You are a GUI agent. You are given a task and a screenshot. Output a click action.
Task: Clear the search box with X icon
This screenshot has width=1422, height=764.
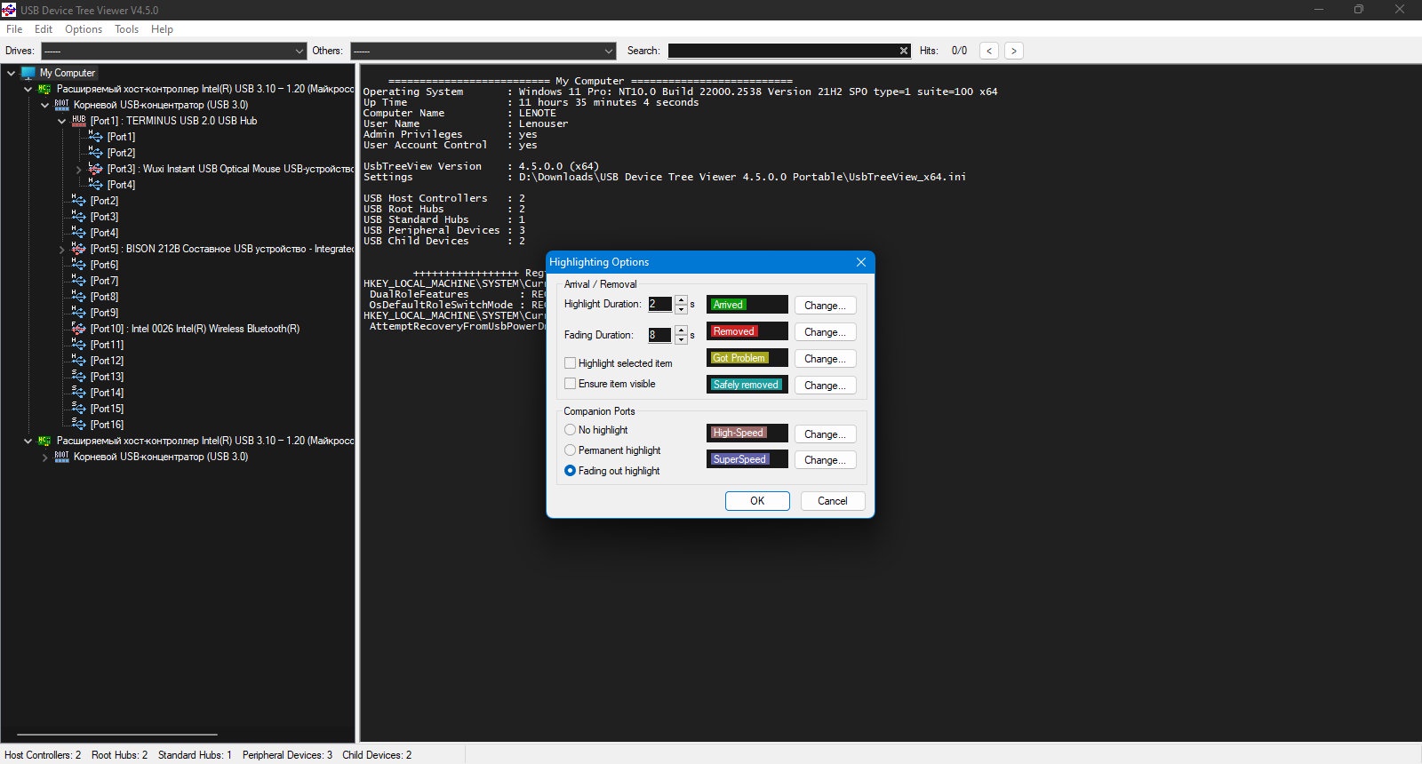click(904, 51)
